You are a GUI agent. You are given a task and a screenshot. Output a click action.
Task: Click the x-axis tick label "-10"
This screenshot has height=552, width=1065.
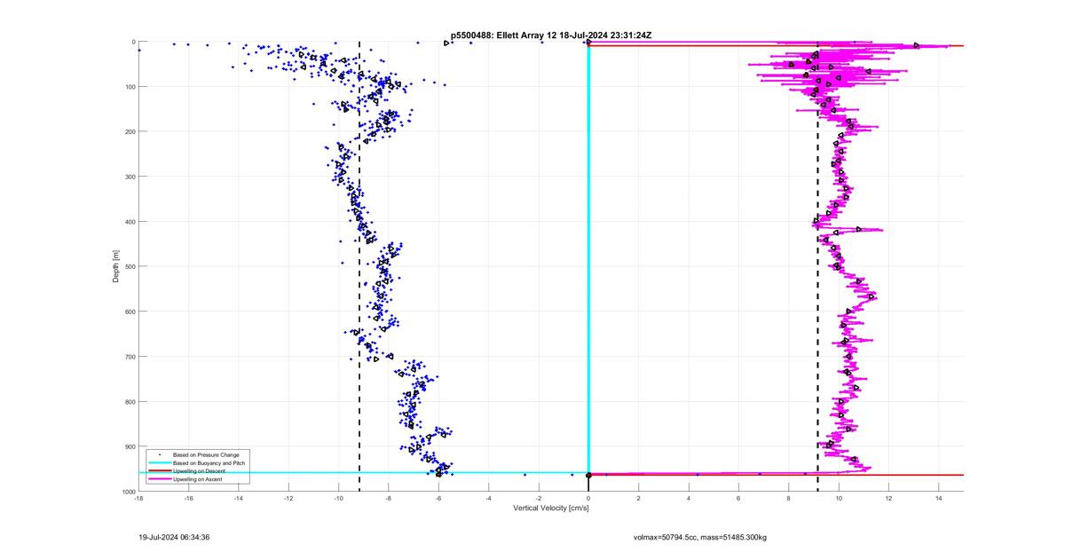click(x=338, y=498)
